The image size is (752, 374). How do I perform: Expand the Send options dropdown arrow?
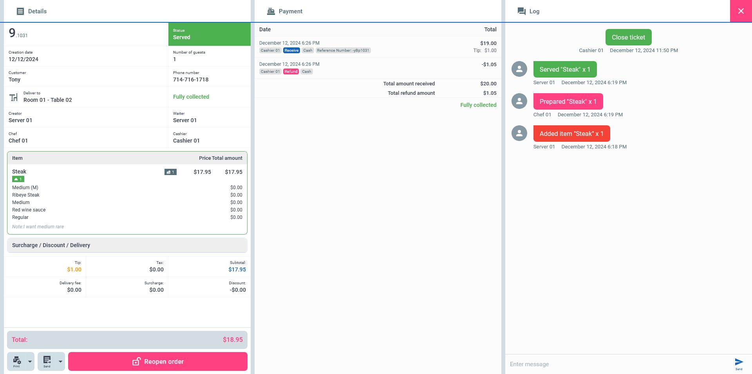pyautogui.click(x=60, y=361)
